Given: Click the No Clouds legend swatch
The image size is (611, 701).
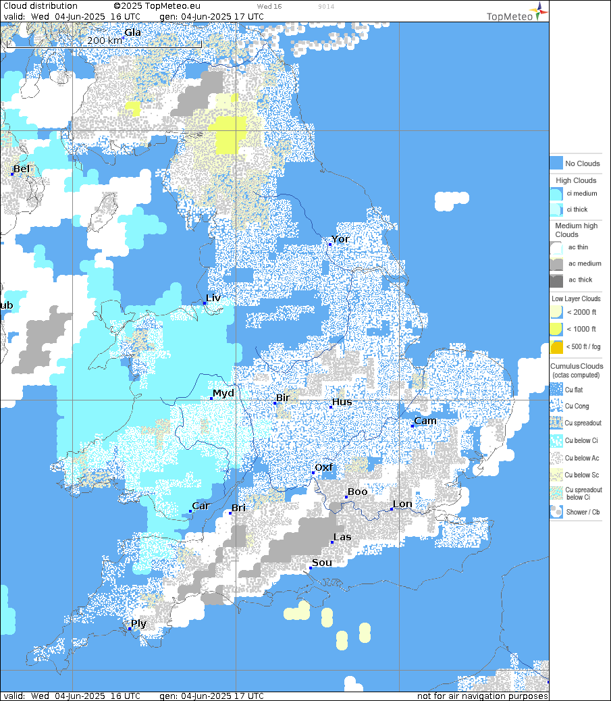Looking at the screenshot, I should click(x=556, y=163).
